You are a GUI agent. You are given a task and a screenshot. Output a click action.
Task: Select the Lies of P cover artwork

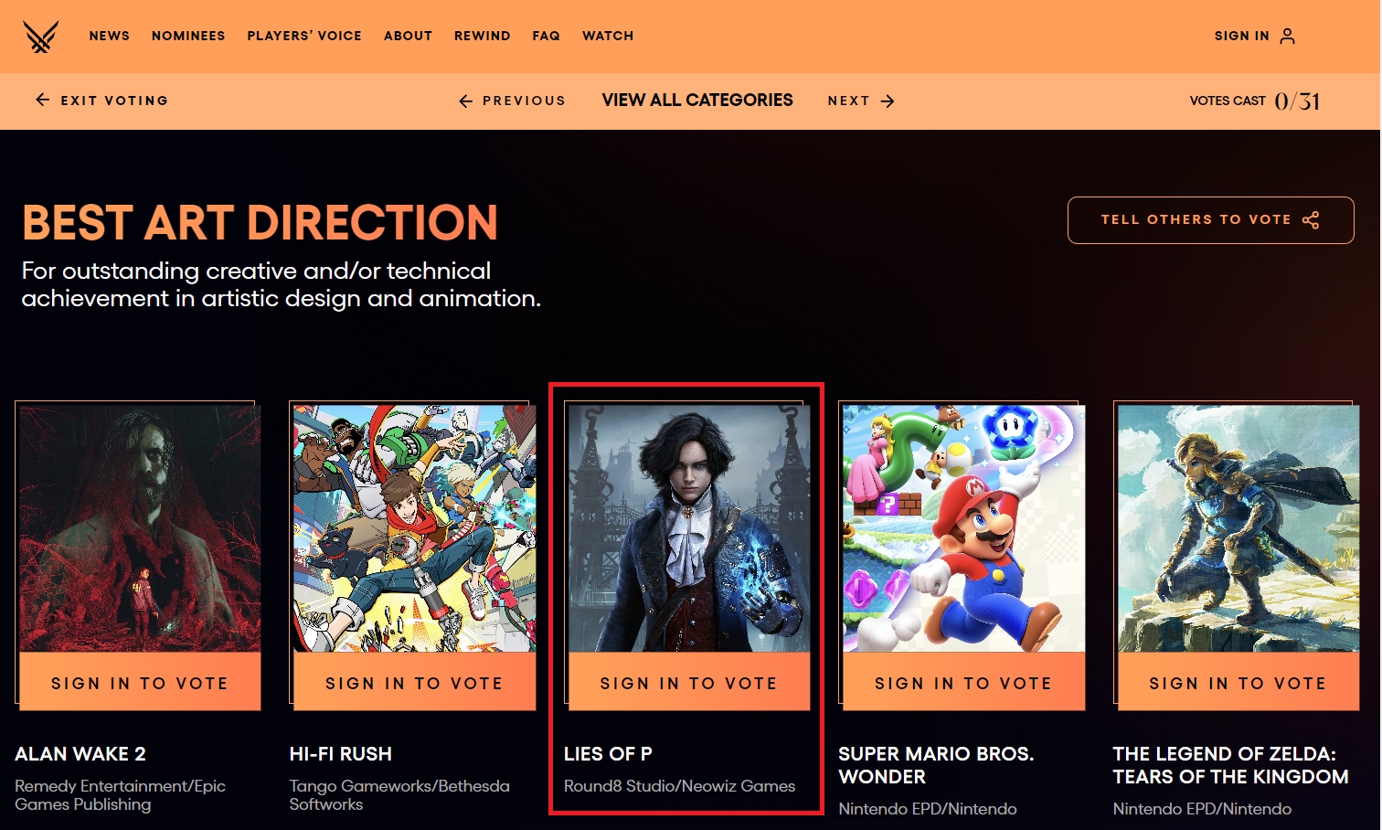(689, 528)
